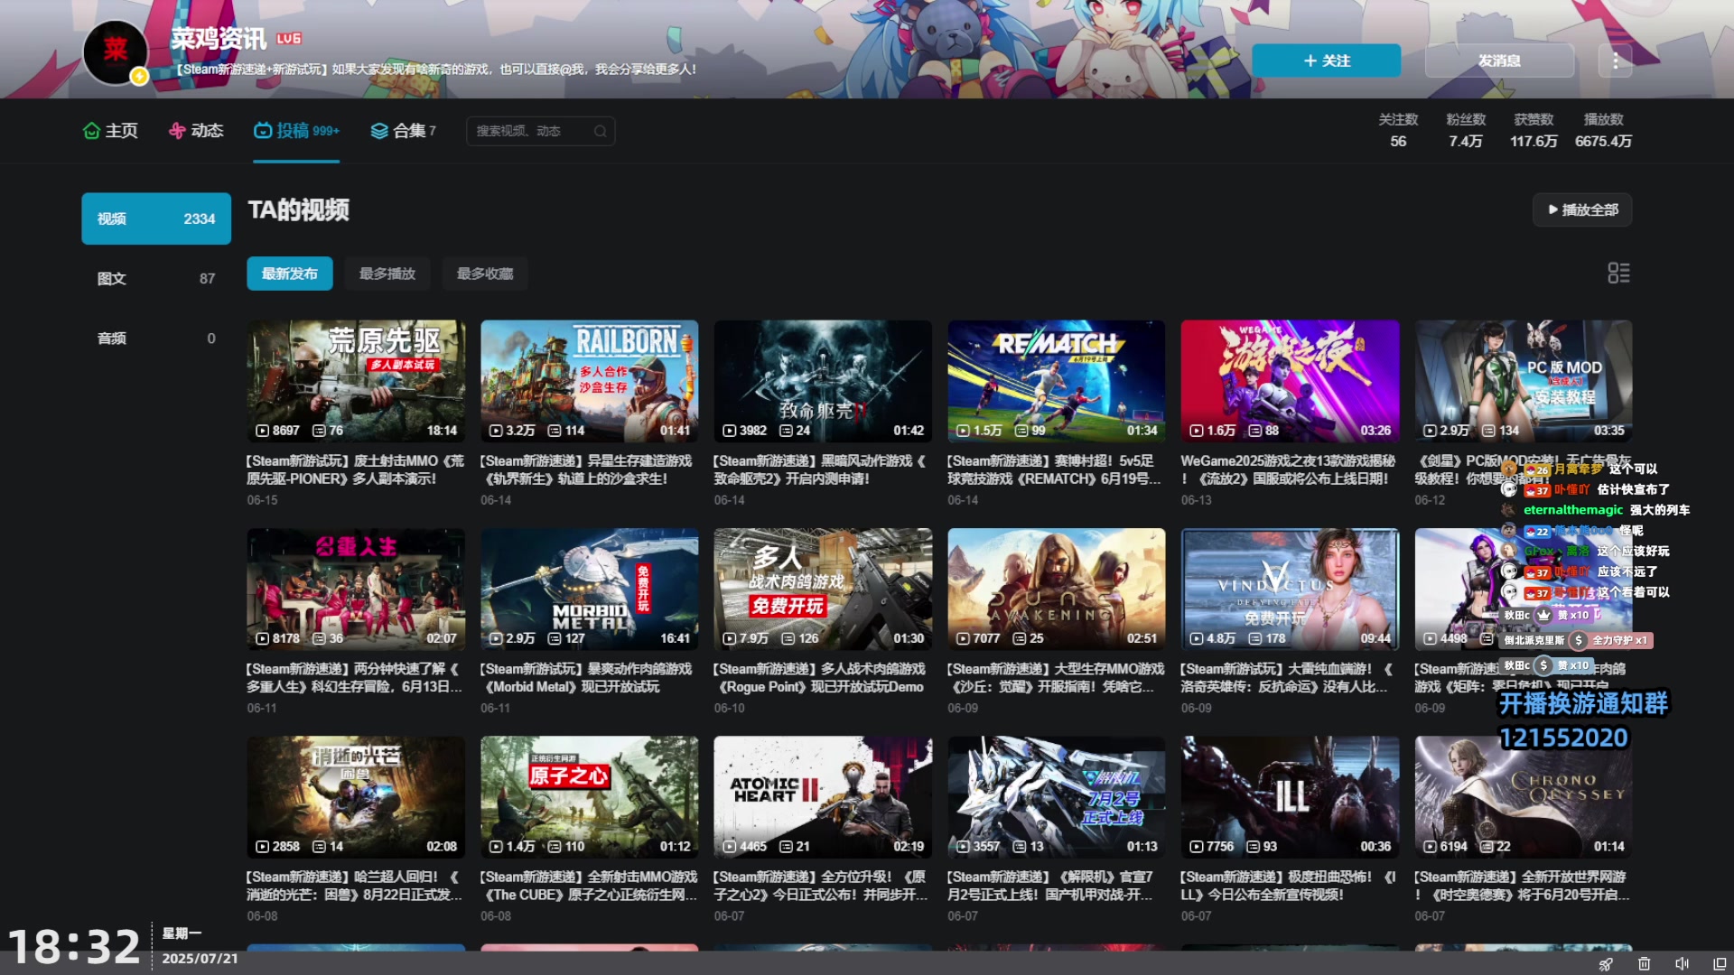Select the 图文 87 sidebar category
Screen dimensions: 1734x975
[156, 278]
